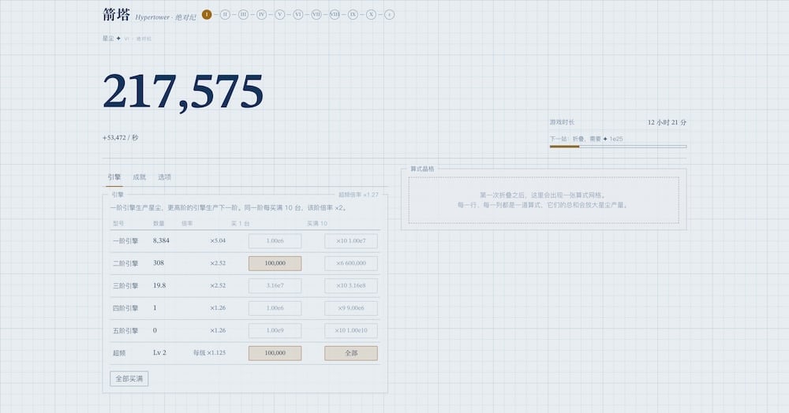The height and width of the screenshot is (413, 789).
Task: Buy one 二阶引擎 for 100,000
Action: coord(275,263)
